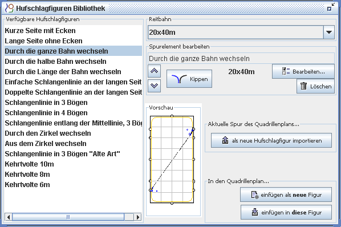Open the Reitbahn dropdown arrow

pos(329,32)
